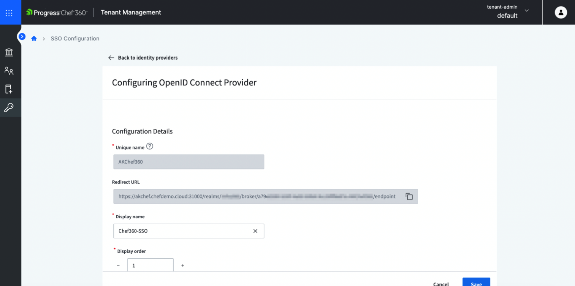Image resolution: width=575 pixels, height=286 pixels.
Task: Open the add-document sidebar icon
Action: pos(9,89)
